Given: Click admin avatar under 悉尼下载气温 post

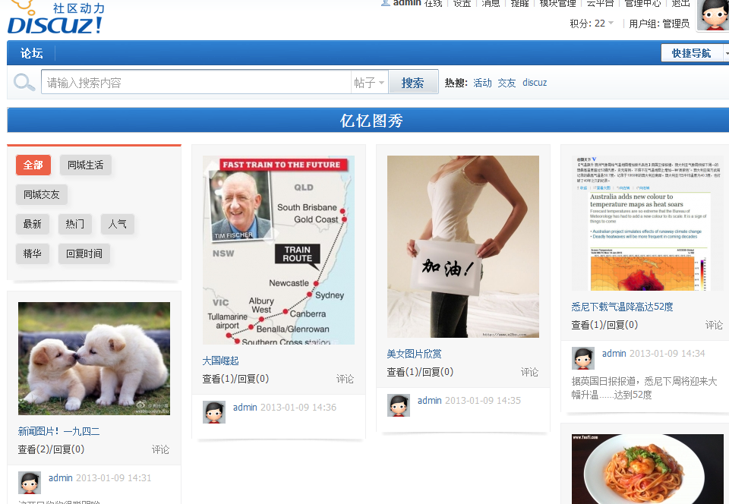Looking at the screenshot, I should point(583,358).
